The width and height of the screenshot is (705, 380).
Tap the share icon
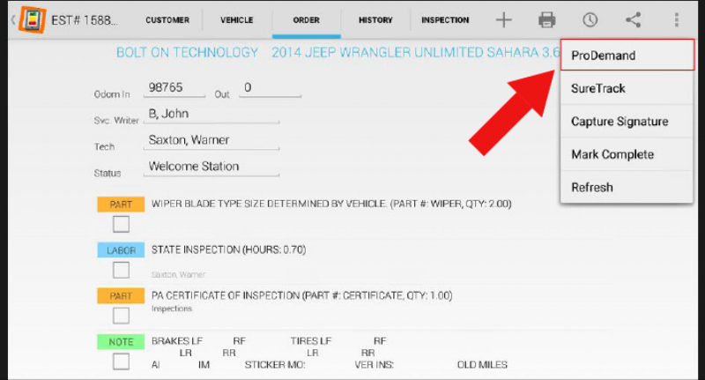[x=633, y=19]
